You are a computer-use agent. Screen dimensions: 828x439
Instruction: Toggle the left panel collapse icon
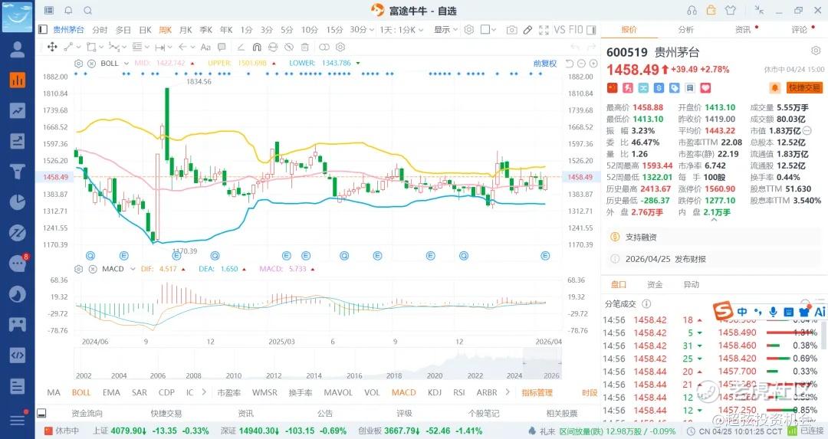43,30
